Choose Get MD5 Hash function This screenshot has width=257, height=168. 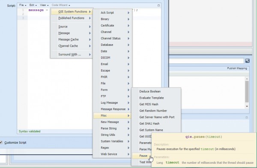click(x=156, y=104)
